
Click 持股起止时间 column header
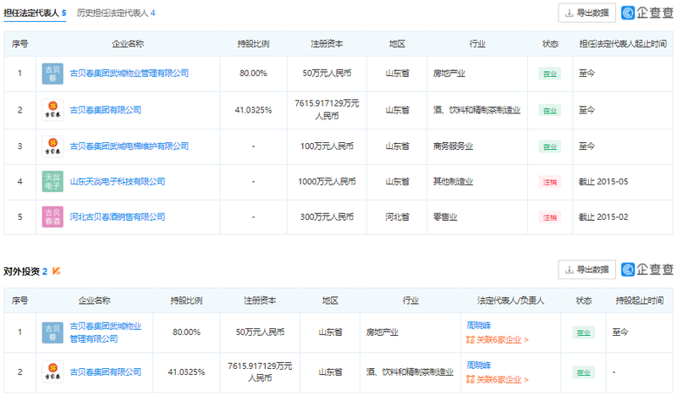coord(640,300)
